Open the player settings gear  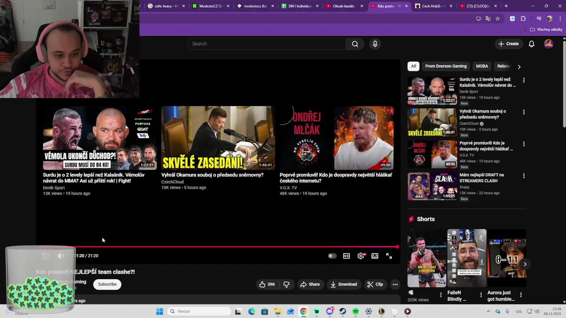pos(361,256)
